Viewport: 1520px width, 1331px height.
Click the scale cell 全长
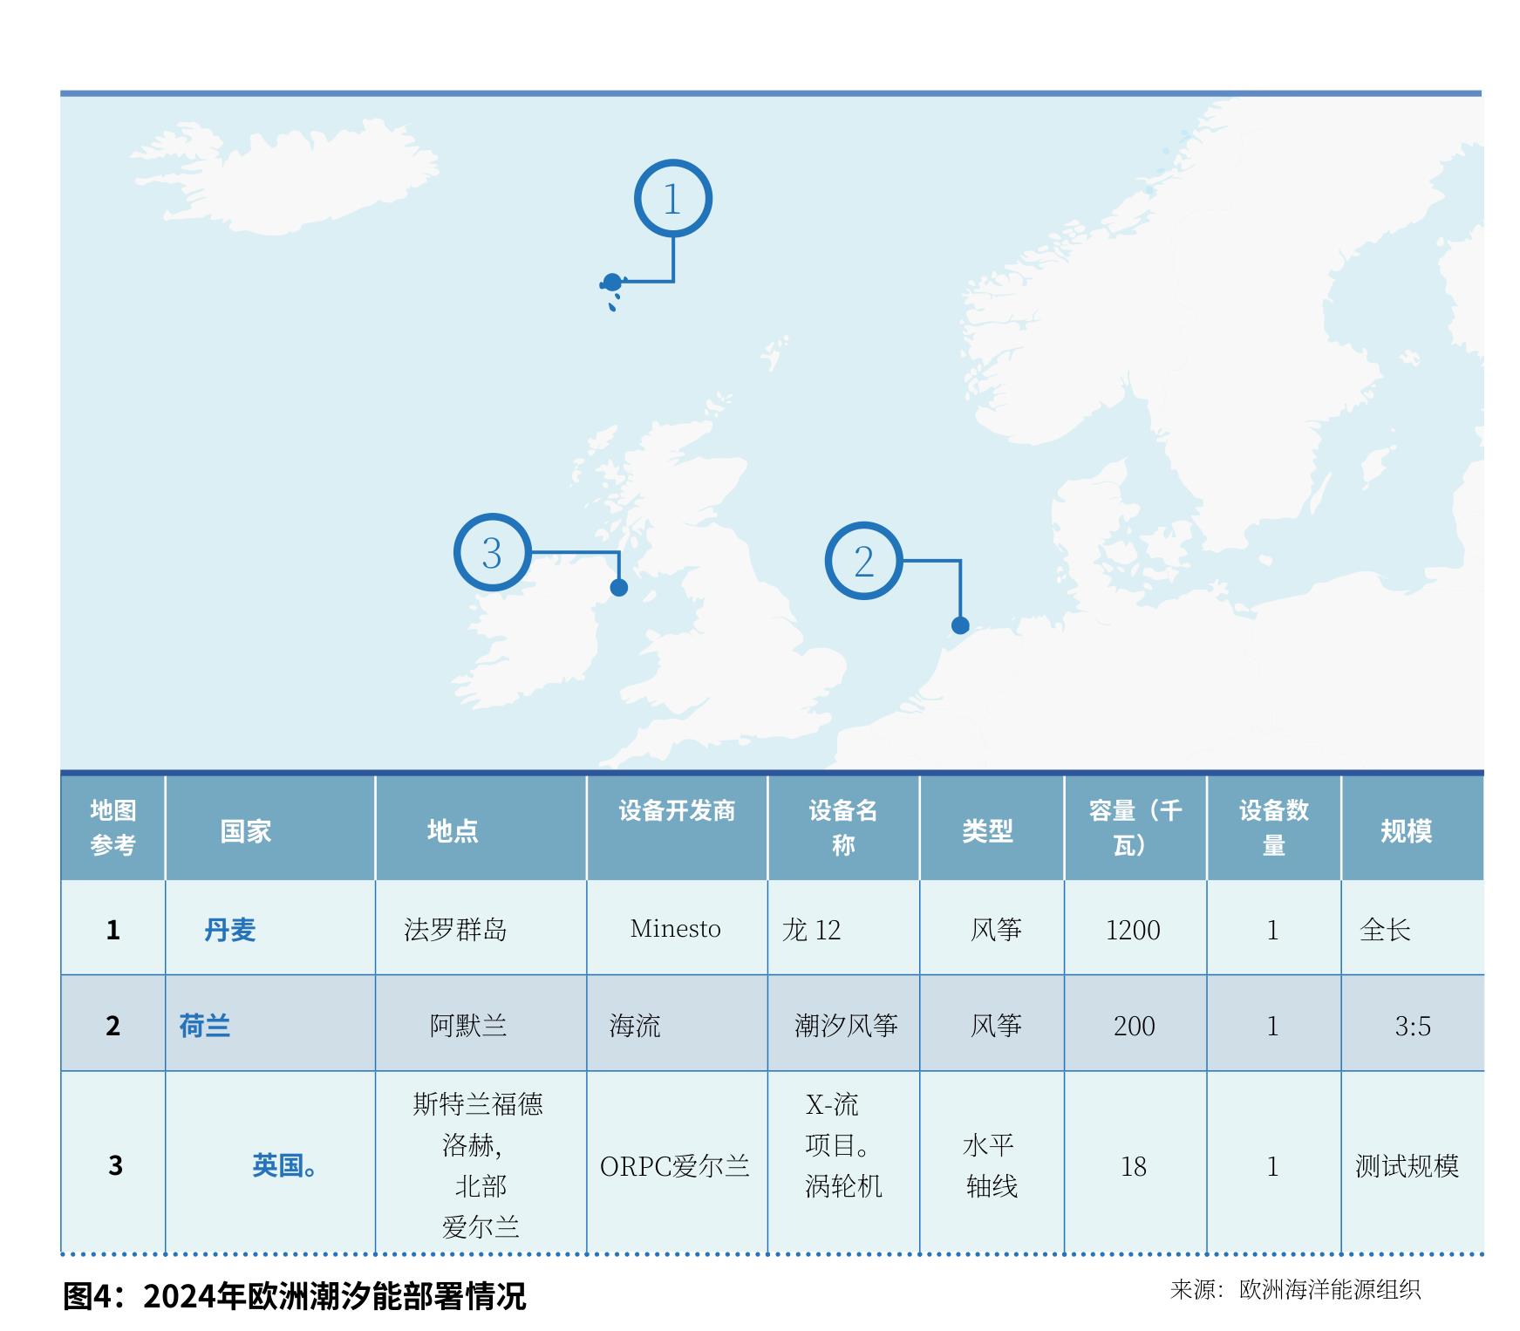1385,930
